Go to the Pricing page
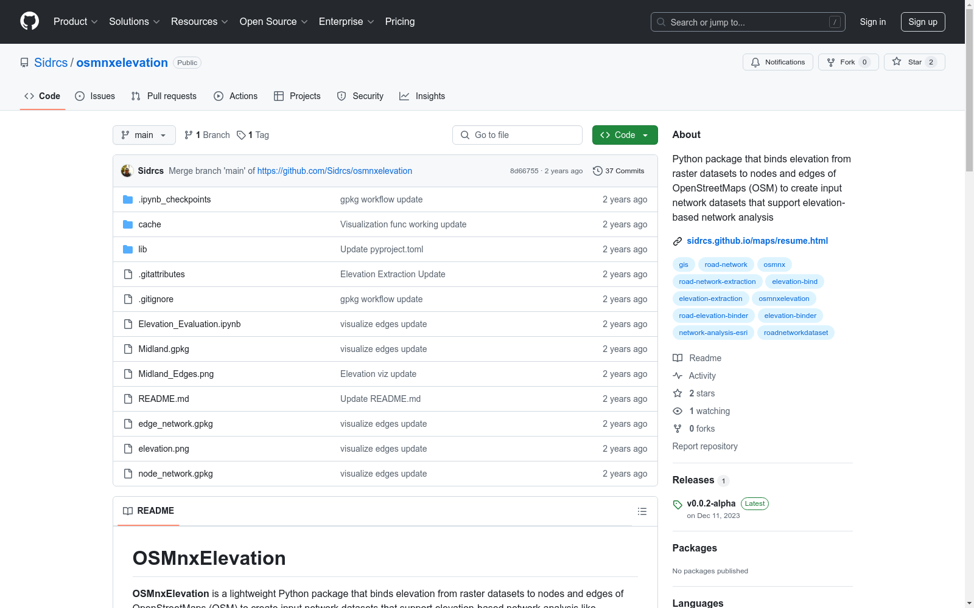 400,22
